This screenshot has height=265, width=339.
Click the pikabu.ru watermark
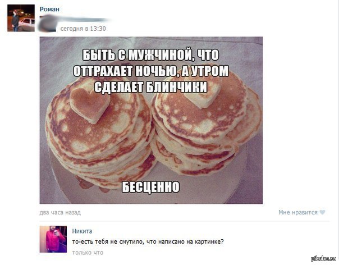(x=324, y=258)
